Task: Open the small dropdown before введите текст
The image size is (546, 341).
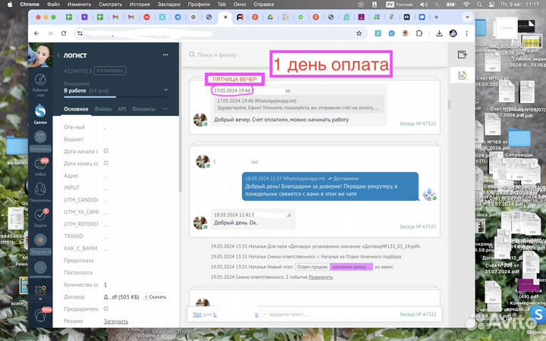Action: (265, 314)
